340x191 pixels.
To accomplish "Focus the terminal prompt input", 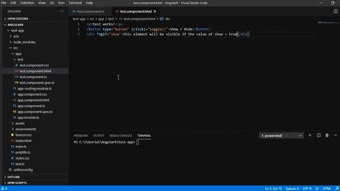I will pos(138,142).
